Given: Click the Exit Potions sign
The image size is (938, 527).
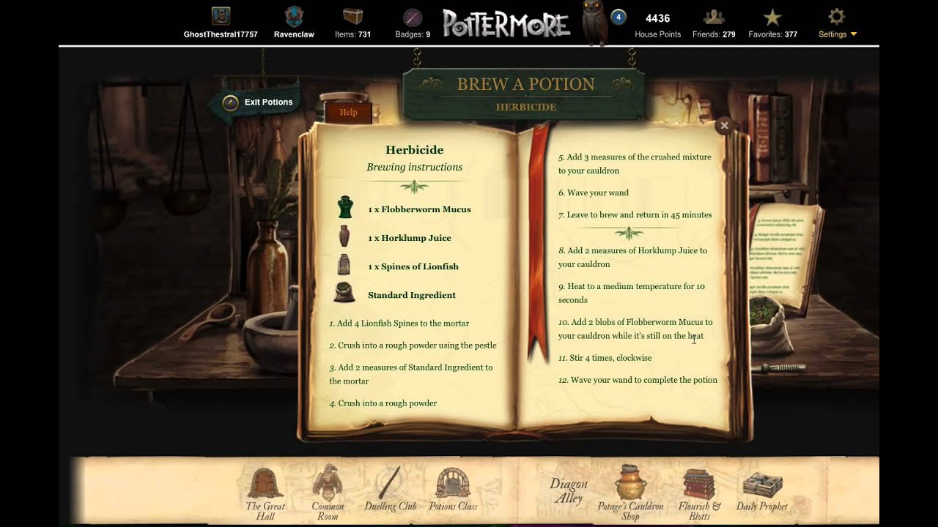Looking at the screenshot, I should pos(258,102).
